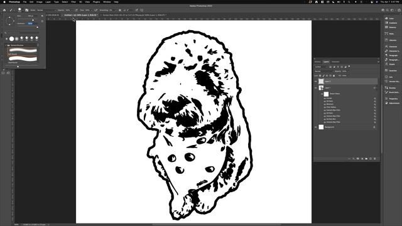This screenshot has height=226, width=402.
Task: Open the smoothing options gear
Action: (120, 10)
